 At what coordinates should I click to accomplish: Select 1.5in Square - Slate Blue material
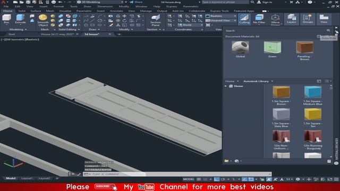tap(281, 118)
